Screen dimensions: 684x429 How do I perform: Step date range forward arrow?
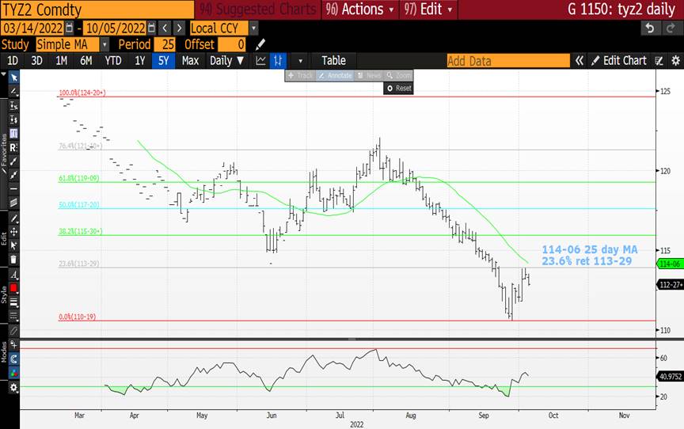point(179,28)
